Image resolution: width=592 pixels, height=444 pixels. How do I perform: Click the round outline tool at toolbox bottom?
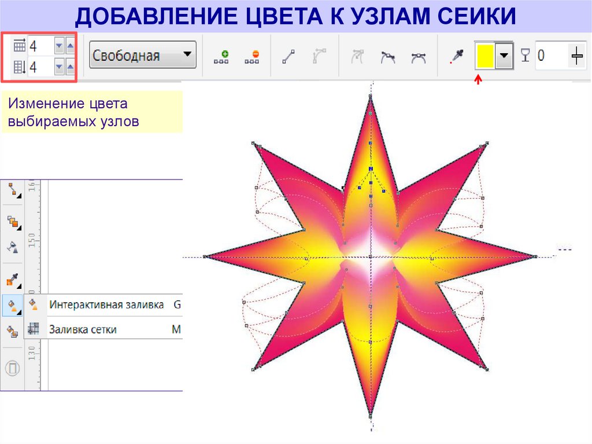click(13, 368)
